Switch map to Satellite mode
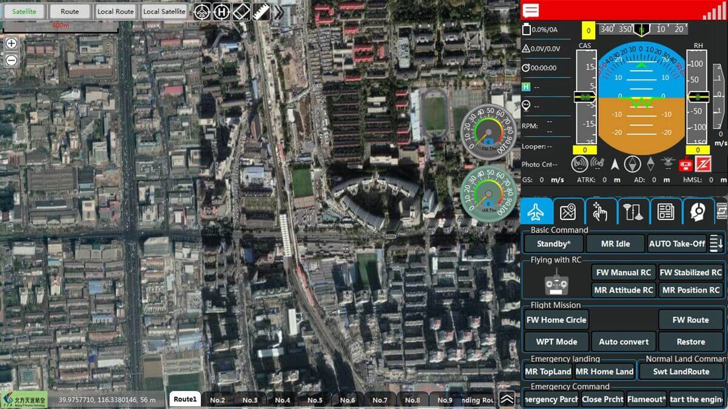 (x=24, y=12)
